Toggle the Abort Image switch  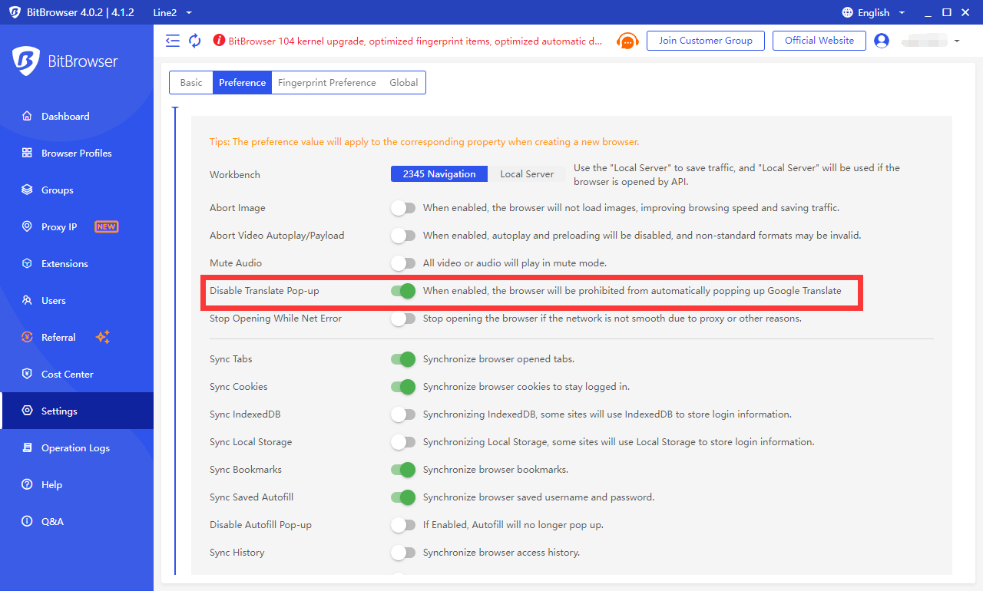click(403, 208)
